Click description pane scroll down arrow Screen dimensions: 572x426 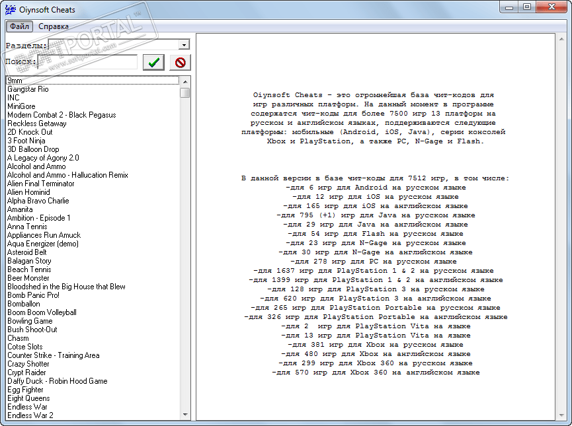click(561, 415)
